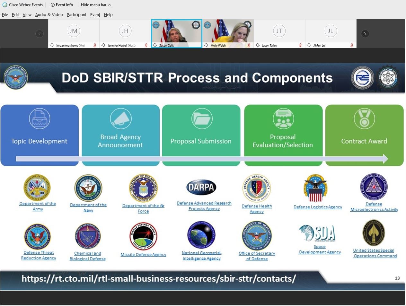Screen dimensions: 406x306
Task: Open Defense Advanced Research Projects Agency link
Action: click(x=204, y=206)
